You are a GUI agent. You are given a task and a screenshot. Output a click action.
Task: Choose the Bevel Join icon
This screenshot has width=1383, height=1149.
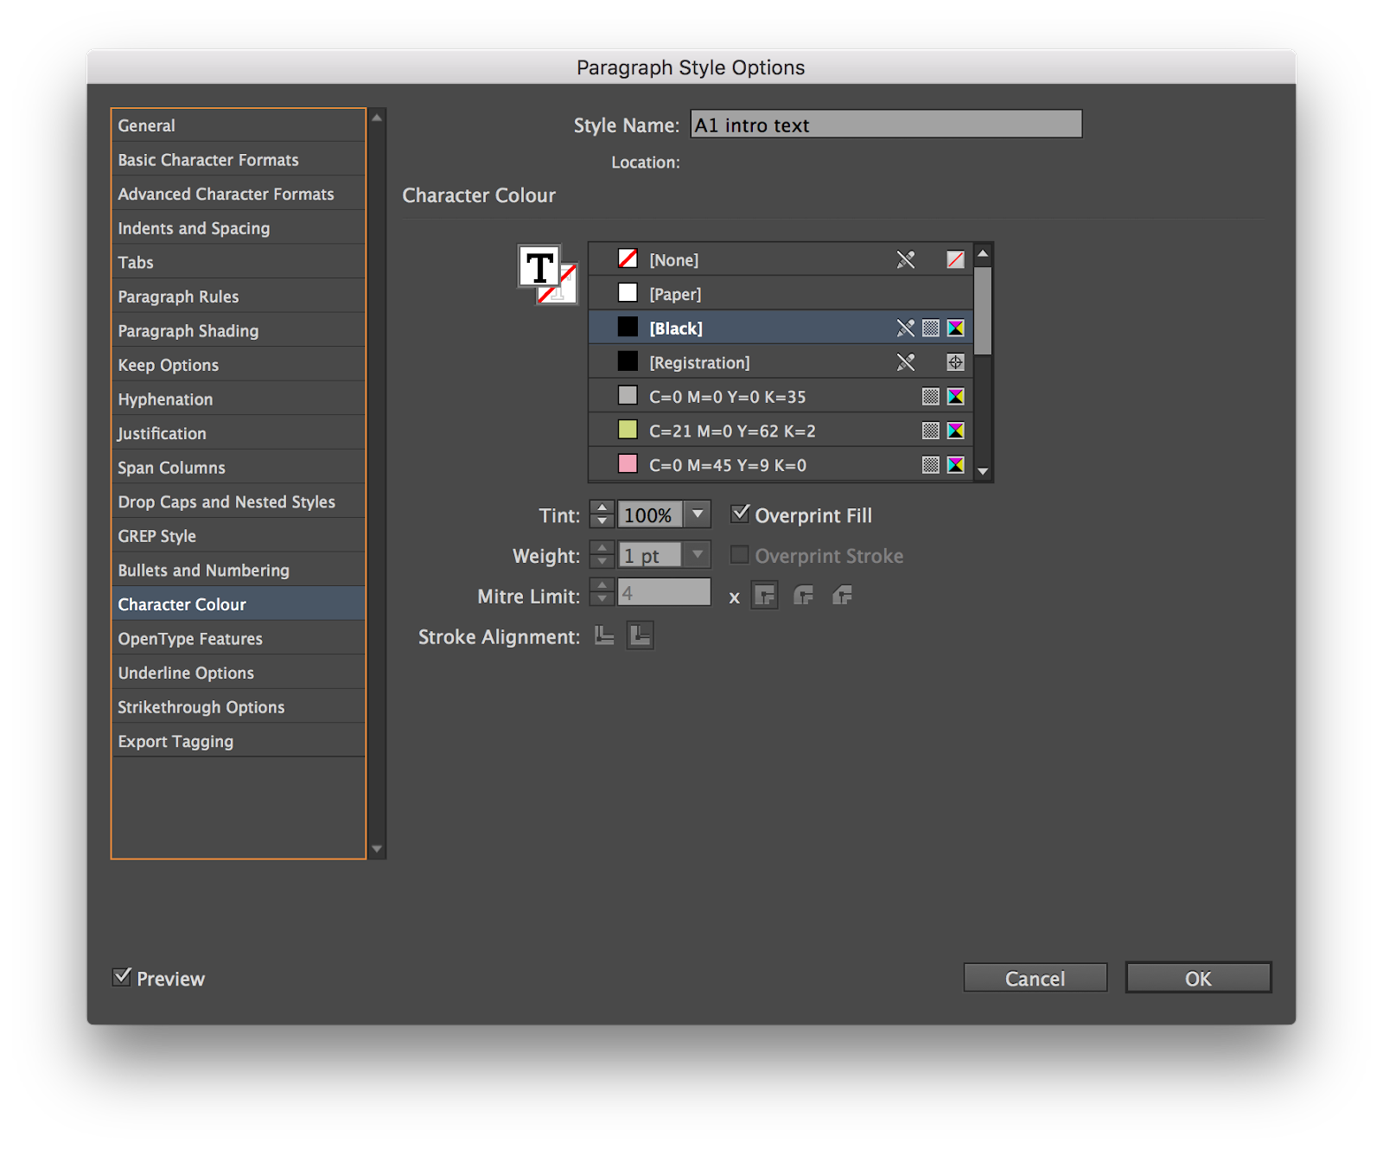point(842,596)
